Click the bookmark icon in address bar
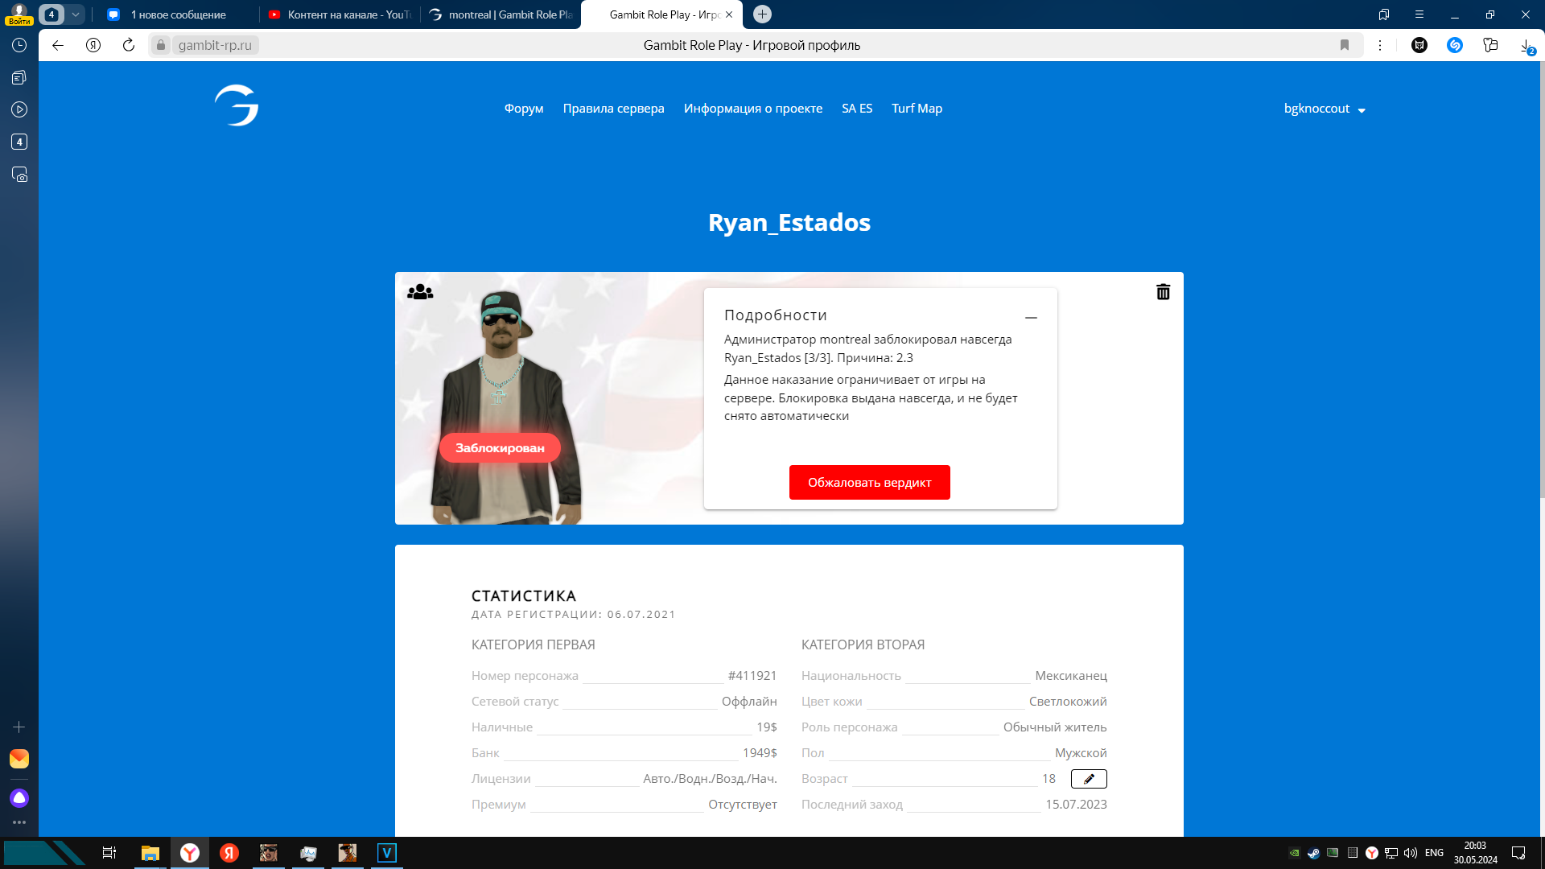The height and width of the screenshot is (869, 1545). [1344, 45]
